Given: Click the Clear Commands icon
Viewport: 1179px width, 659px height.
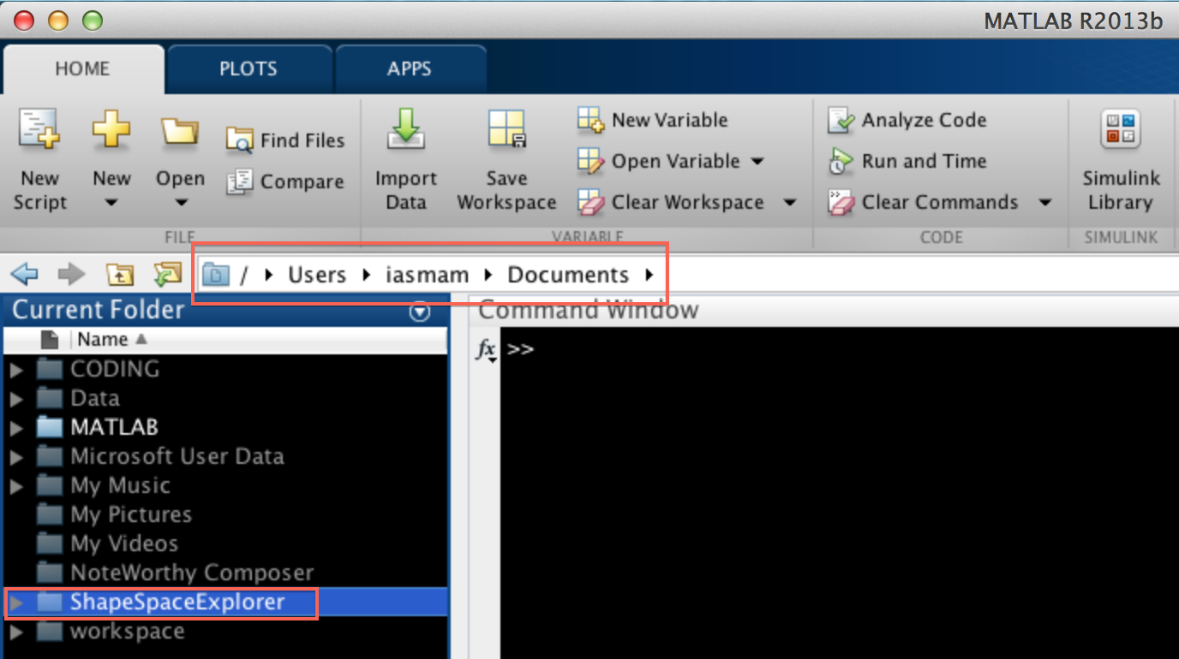Looking at the screenshot, I should [x=841, y=202].
